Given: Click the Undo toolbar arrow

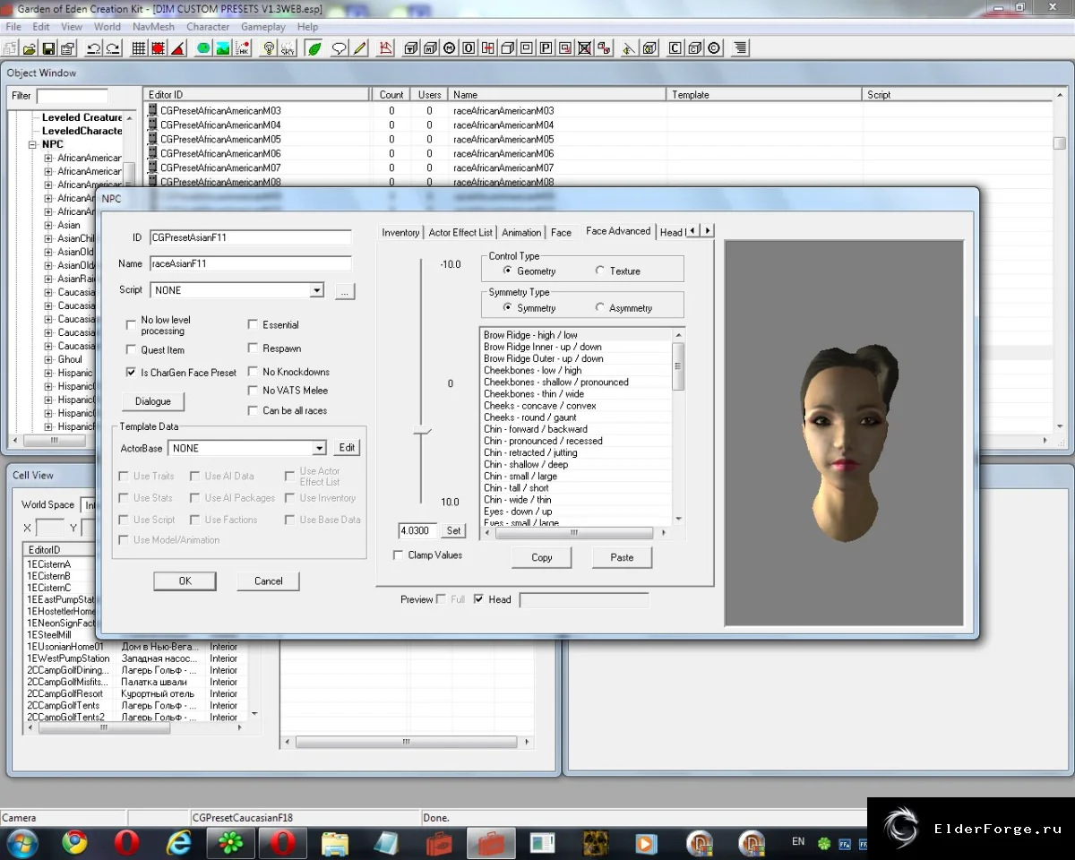Looking at the screenshot, I should (x=94, y=48).
